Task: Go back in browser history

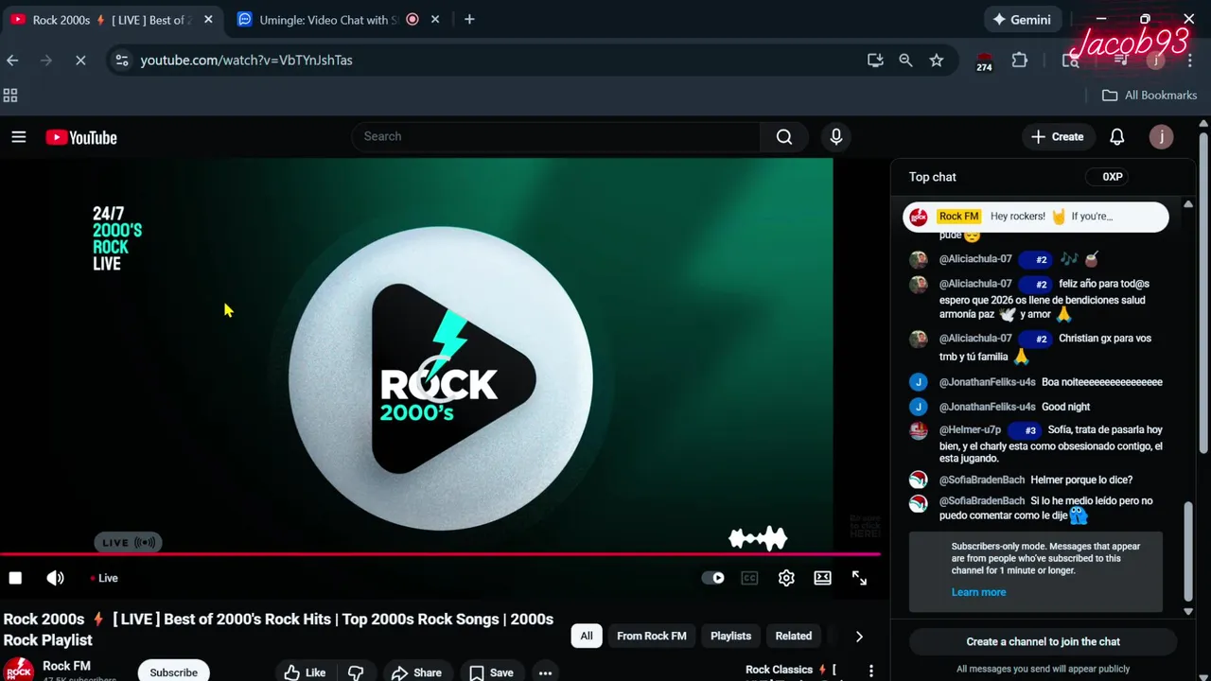Action: coord(12,60)
